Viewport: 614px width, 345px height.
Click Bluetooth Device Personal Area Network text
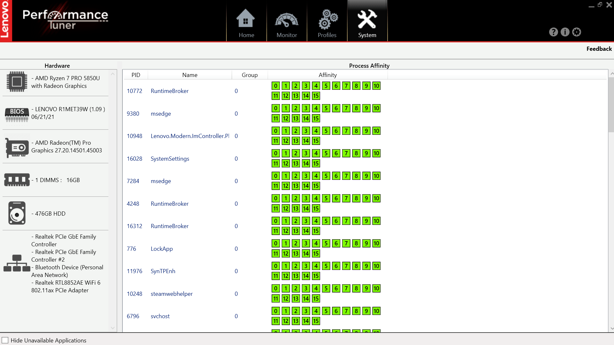[x=67, y=271]
